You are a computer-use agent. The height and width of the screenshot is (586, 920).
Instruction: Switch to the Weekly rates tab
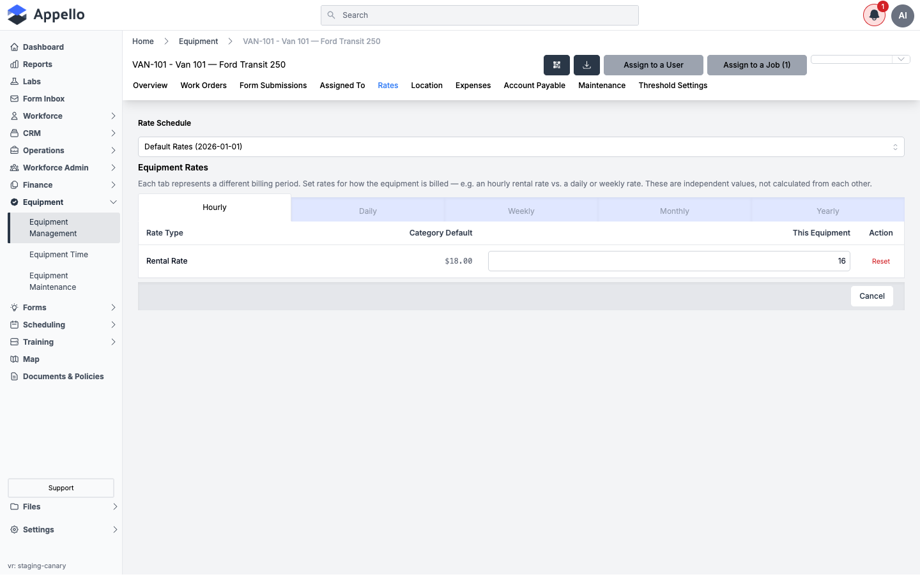pyautogui.click(x=521, y=211)
